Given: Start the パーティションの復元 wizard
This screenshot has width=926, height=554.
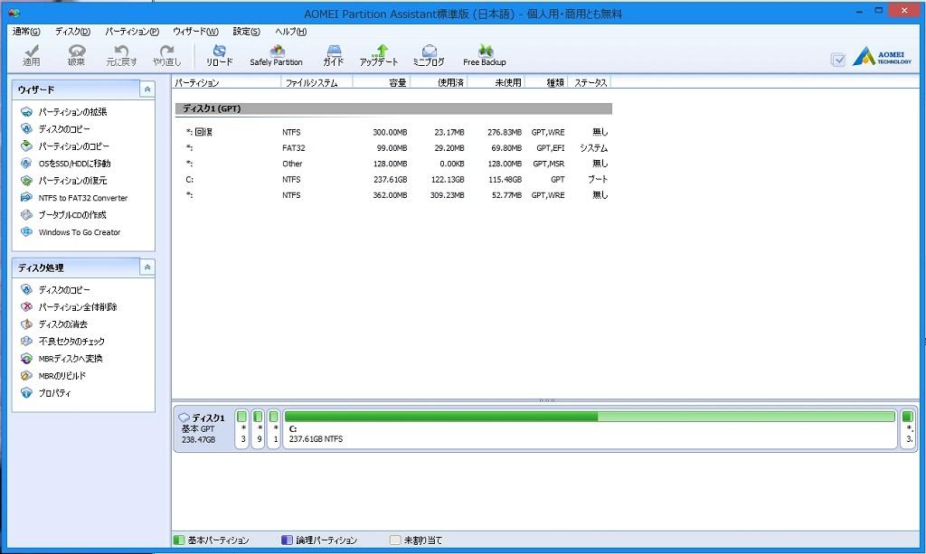Looking at the screenshot, I should coord(64,181).
